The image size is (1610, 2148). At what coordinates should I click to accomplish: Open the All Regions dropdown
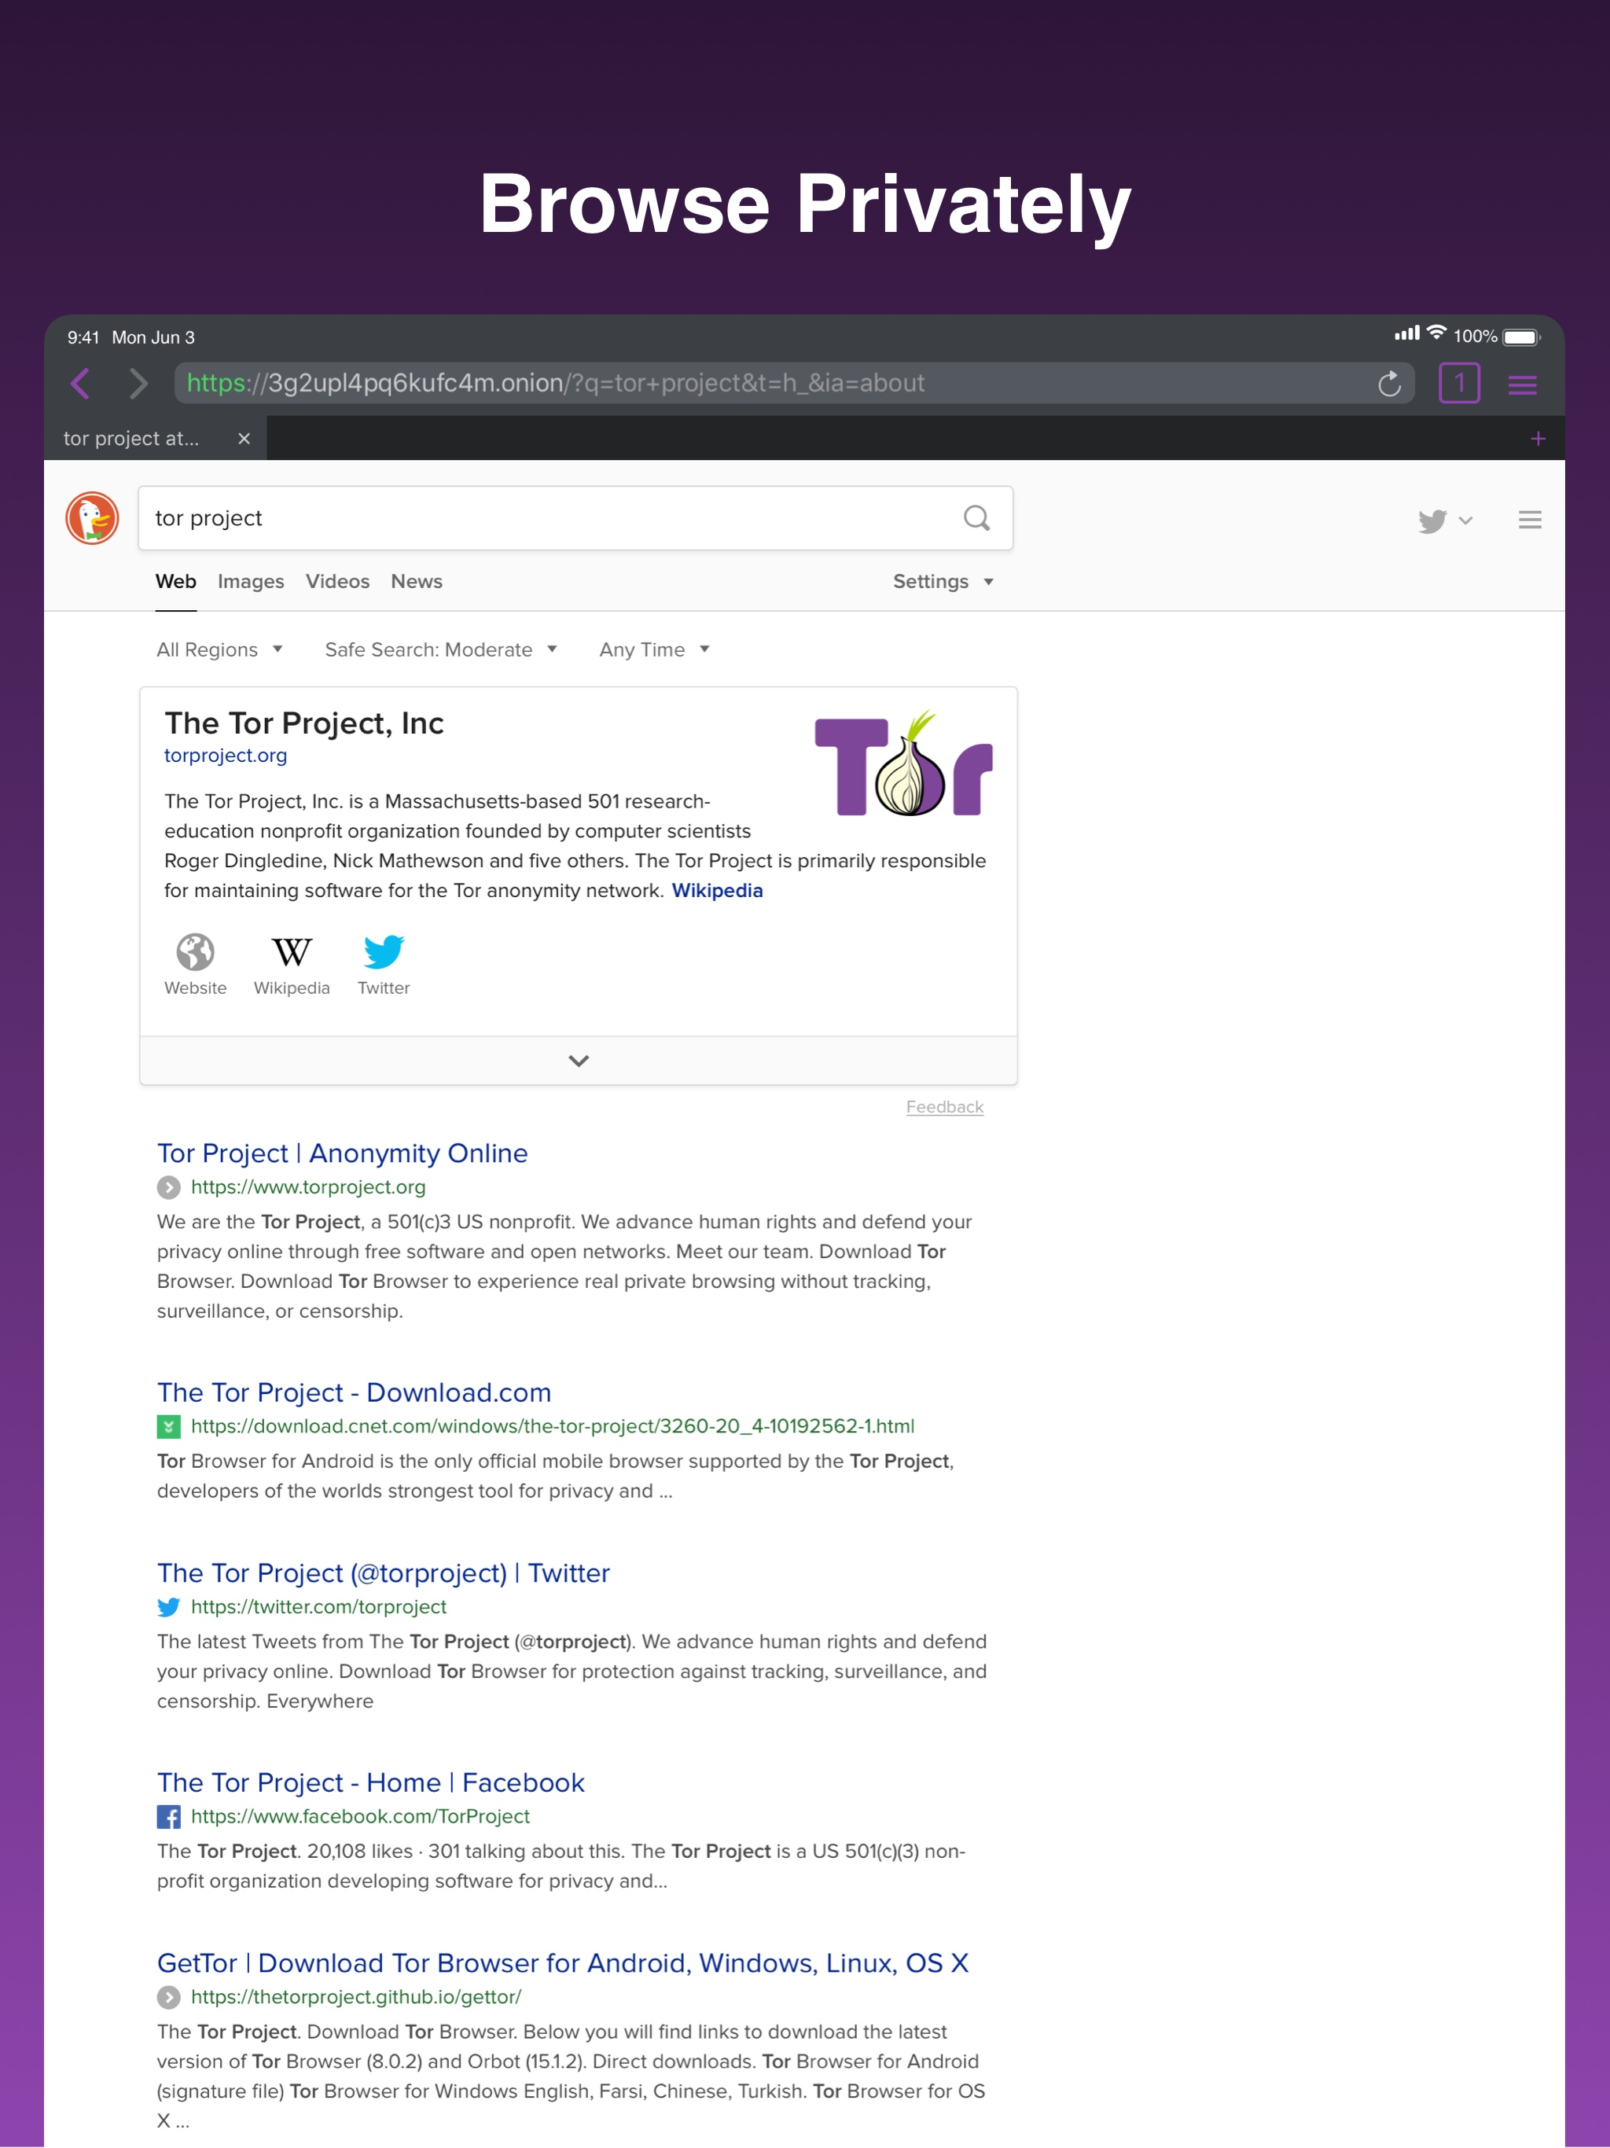click(x=219, y=649)
